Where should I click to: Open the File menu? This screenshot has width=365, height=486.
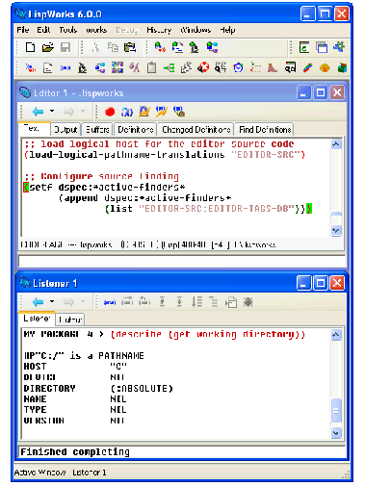pyautogui.click(x=23, y=30)
